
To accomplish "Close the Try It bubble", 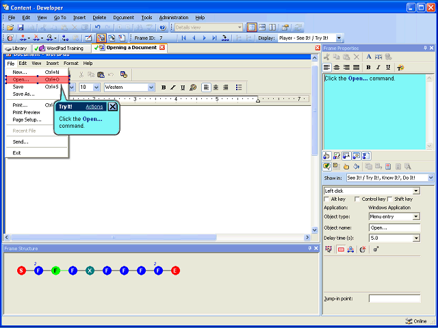I will coord(112,107).
